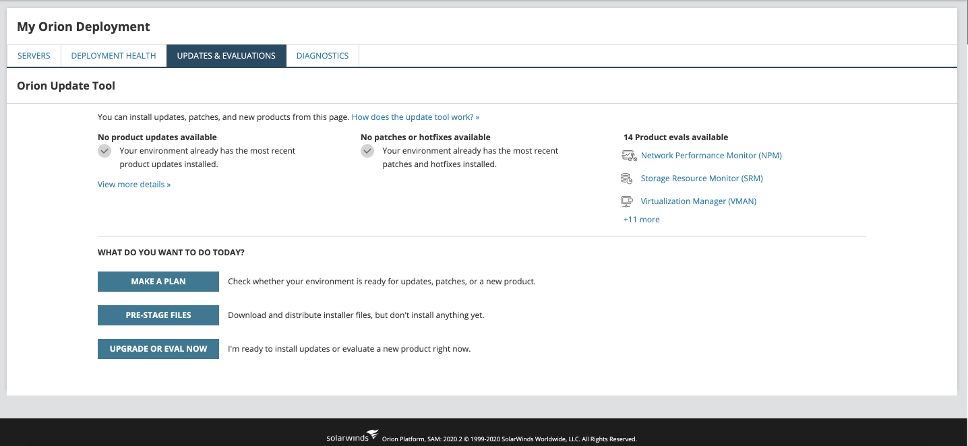Viewport: 968px width, 446px height.
Task: Click the 'Check whether your environment is ready' description
Action: (382, 282)
